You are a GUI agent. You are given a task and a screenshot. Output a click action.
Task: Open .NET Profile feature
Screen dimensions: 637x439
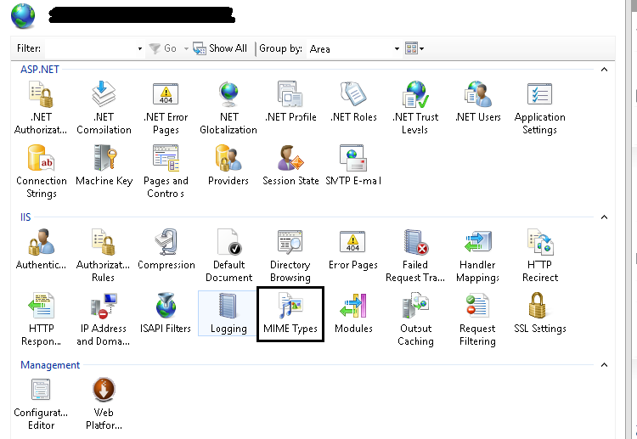pyautogui.click(x=290, y=102)
